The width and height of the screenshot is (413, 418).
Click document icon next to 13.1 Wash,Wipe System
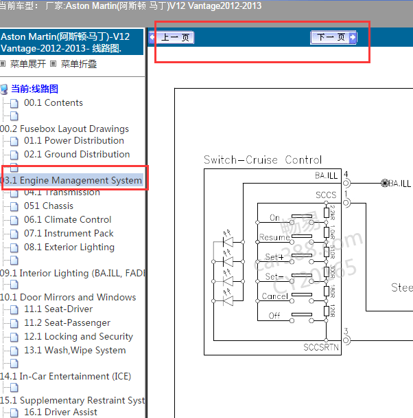click(x=14, y=351)
